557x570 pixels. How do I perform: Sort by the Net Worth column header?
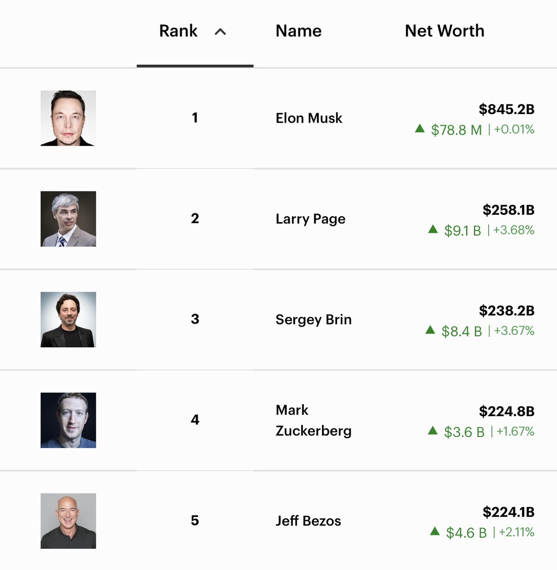tap(444, 31)
